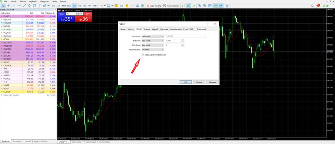Toggle chart shift icon
Image resolution: width=335 pixels, height=144 pixels.
pos(221,6)
